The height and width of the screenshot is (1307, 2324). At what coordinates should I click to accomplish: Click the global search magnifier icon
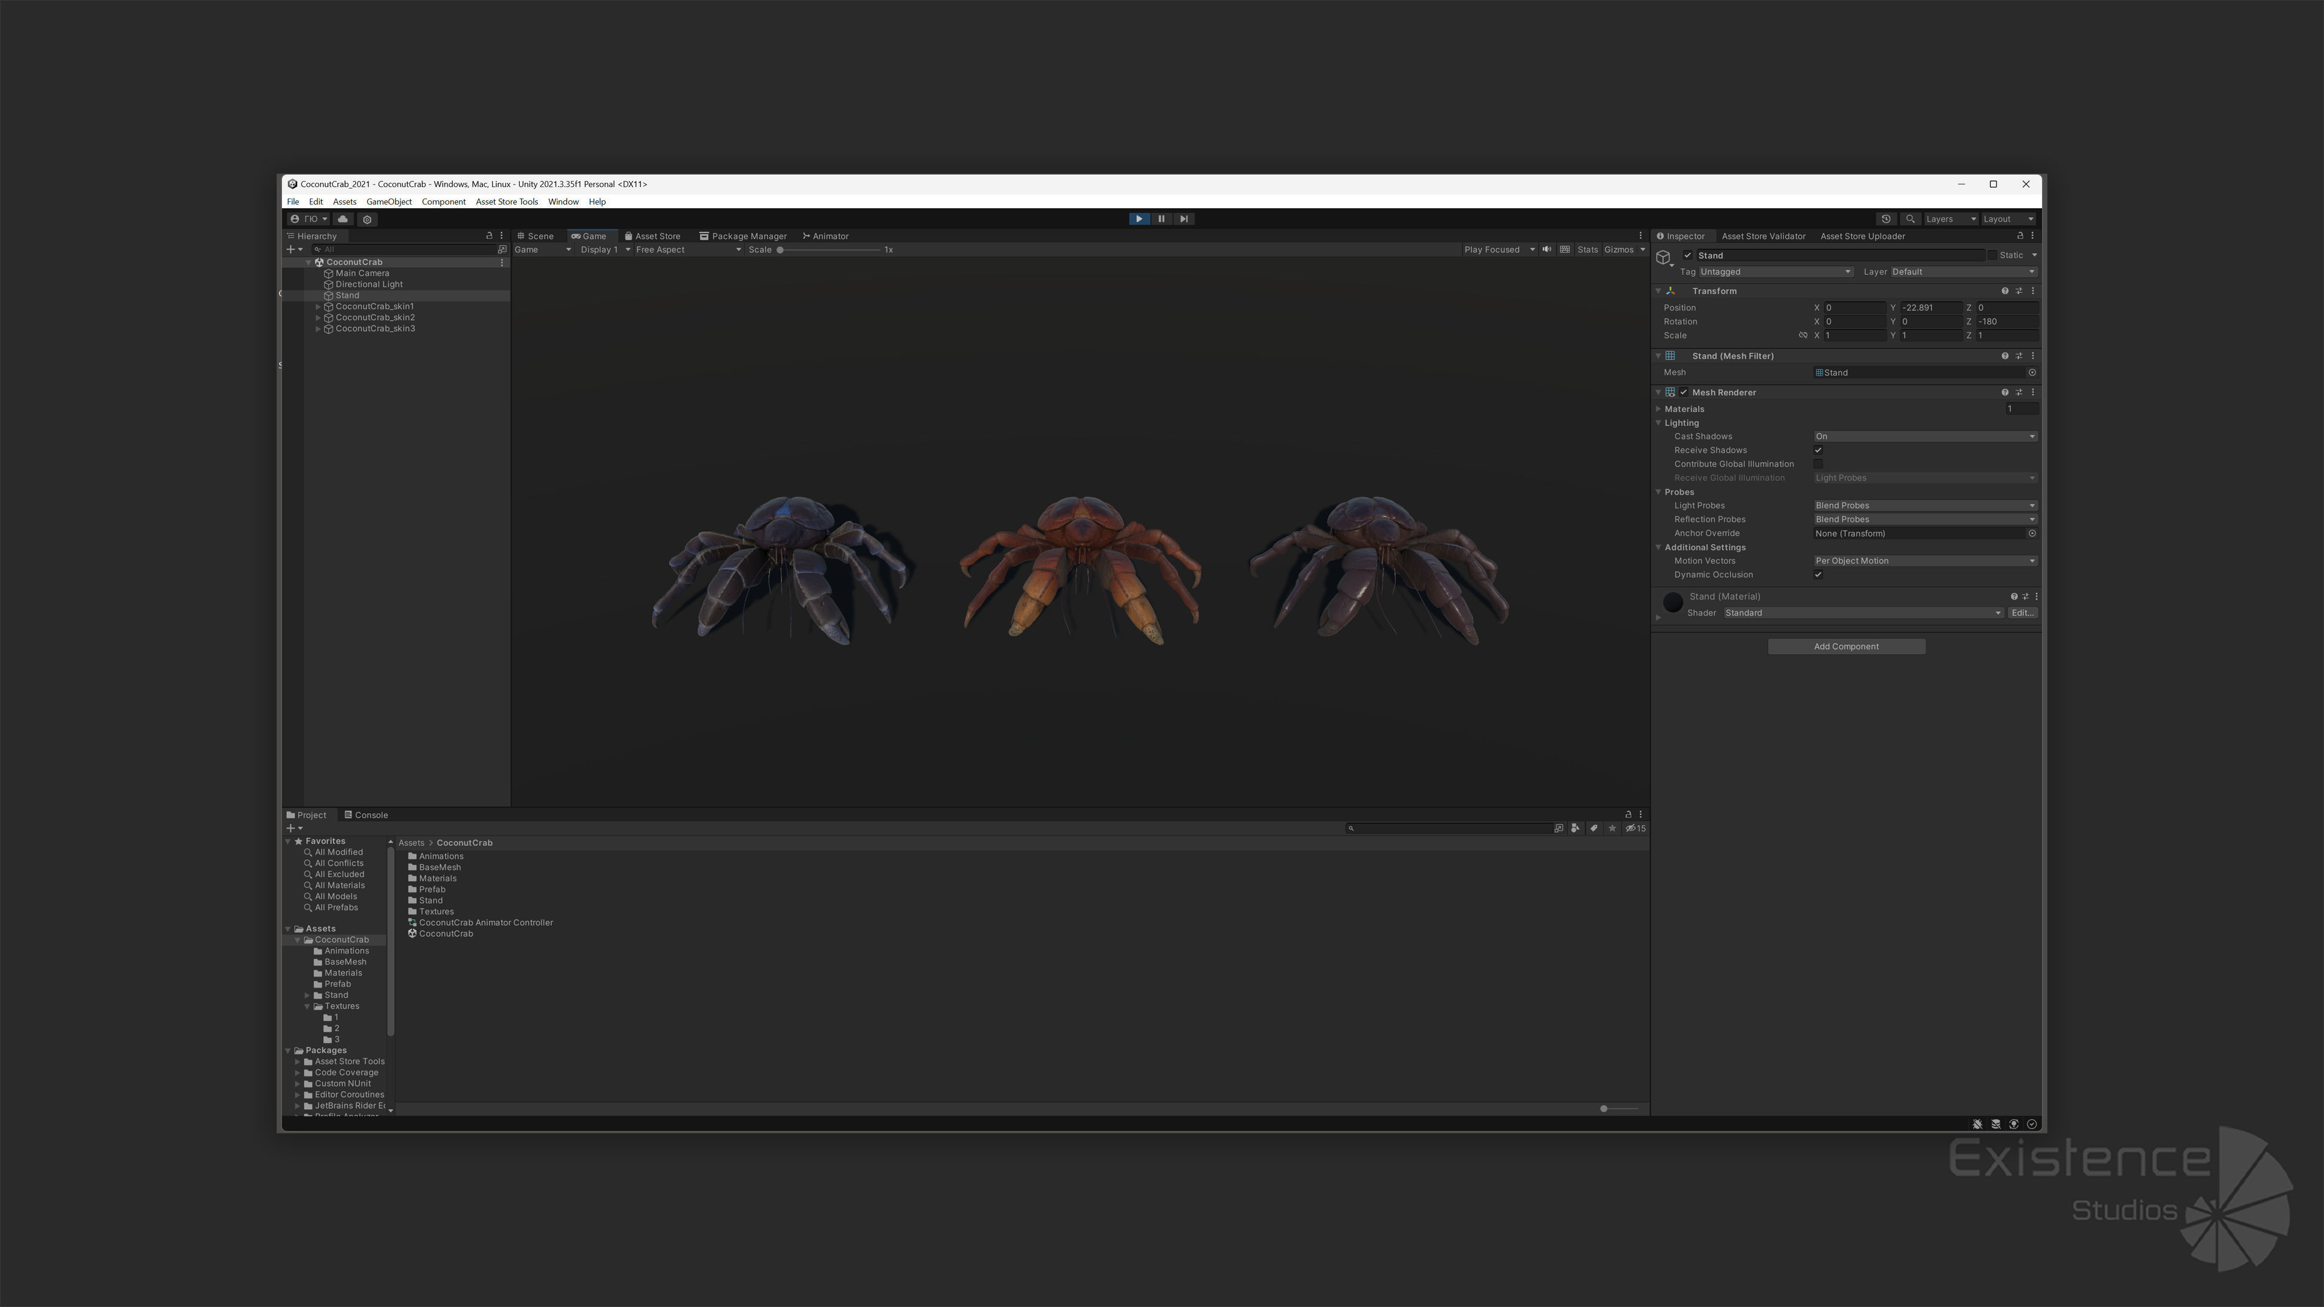(1910, 219)
